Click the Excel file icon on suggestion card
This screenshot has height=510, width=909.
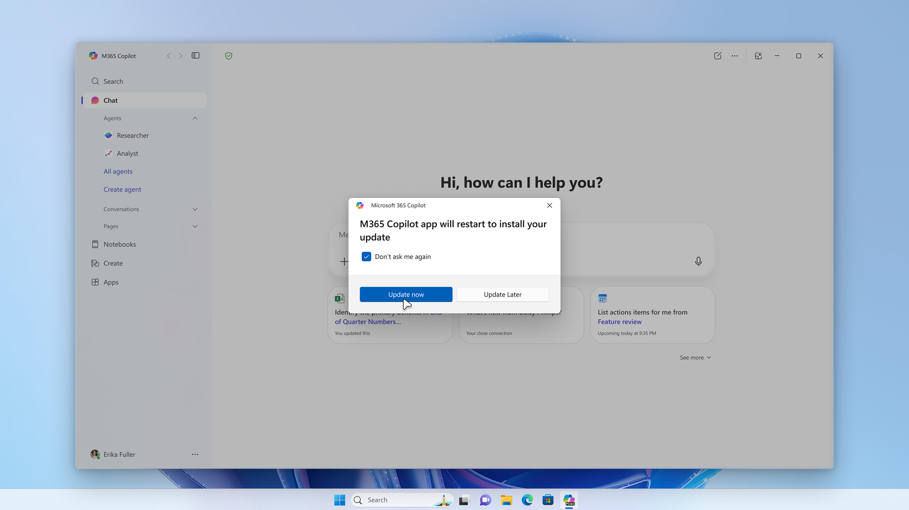339,299
